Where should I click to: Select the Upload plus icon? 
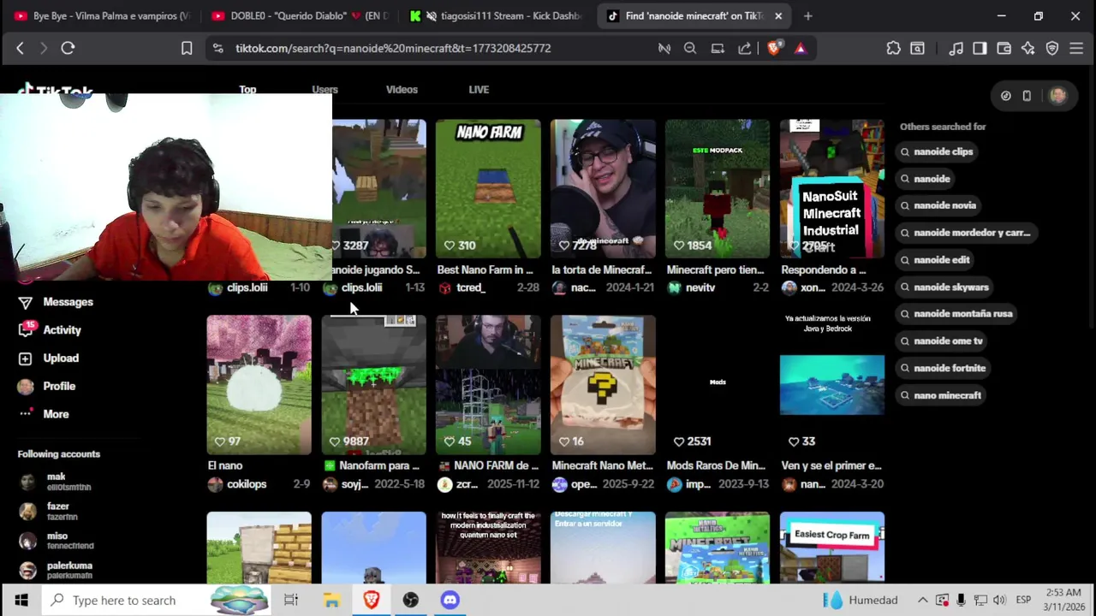click(26, 358)
